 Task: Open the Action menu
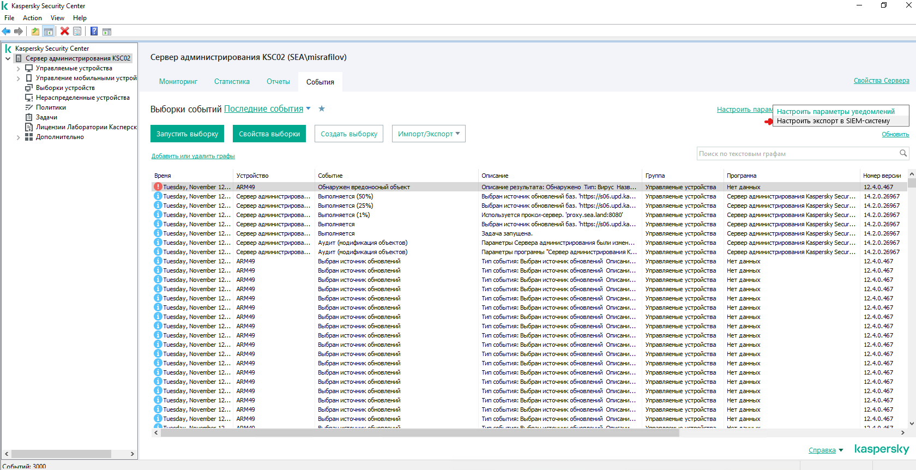click(x=32, y=18)
